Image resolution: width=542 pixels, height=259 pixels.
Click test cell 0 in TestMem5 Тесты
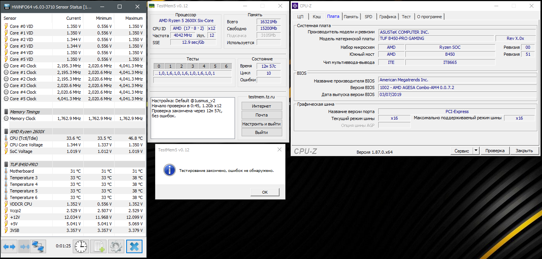coord(159,66)
